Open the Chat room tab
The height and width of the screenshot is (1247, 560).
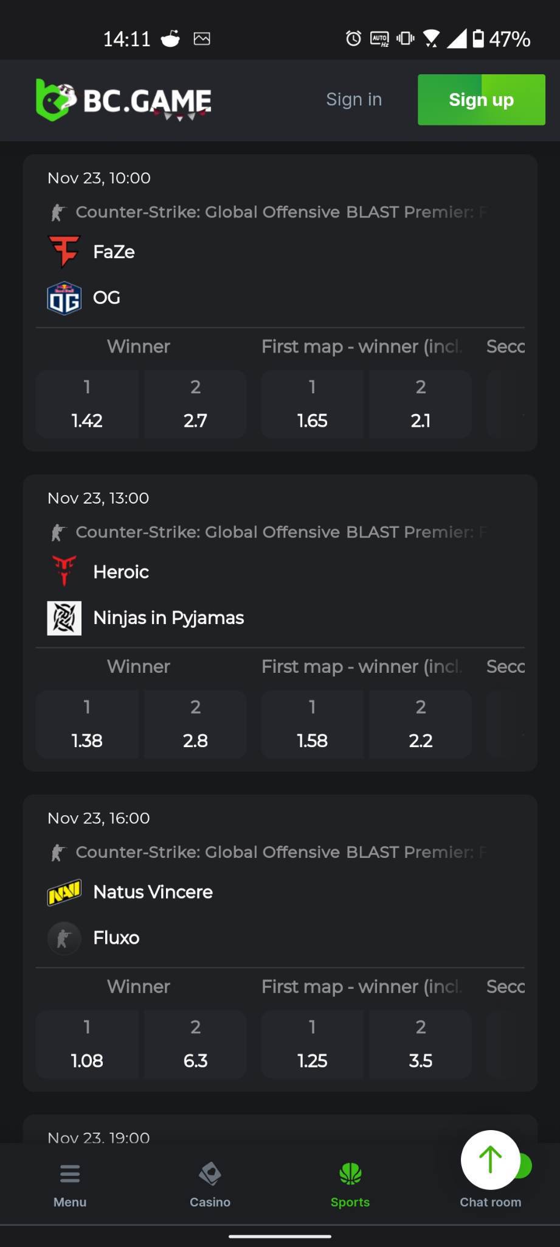(490, 1201)
